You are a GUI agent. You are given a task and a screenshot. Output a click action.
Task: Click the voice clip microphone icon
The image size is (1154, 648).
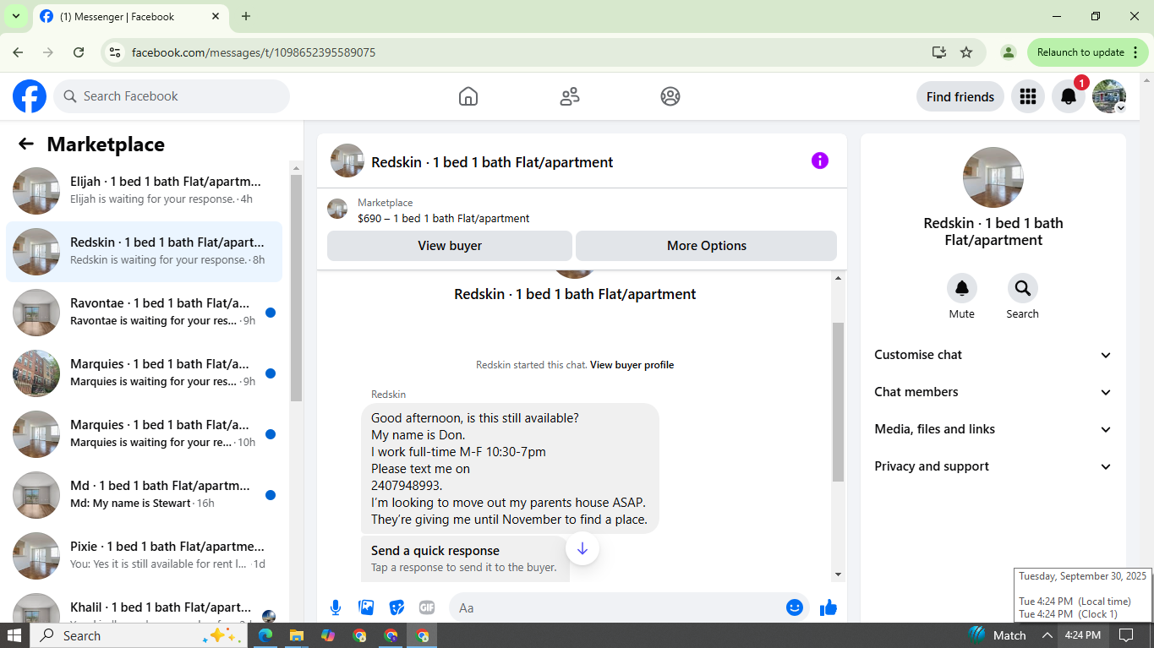[336, 607]
